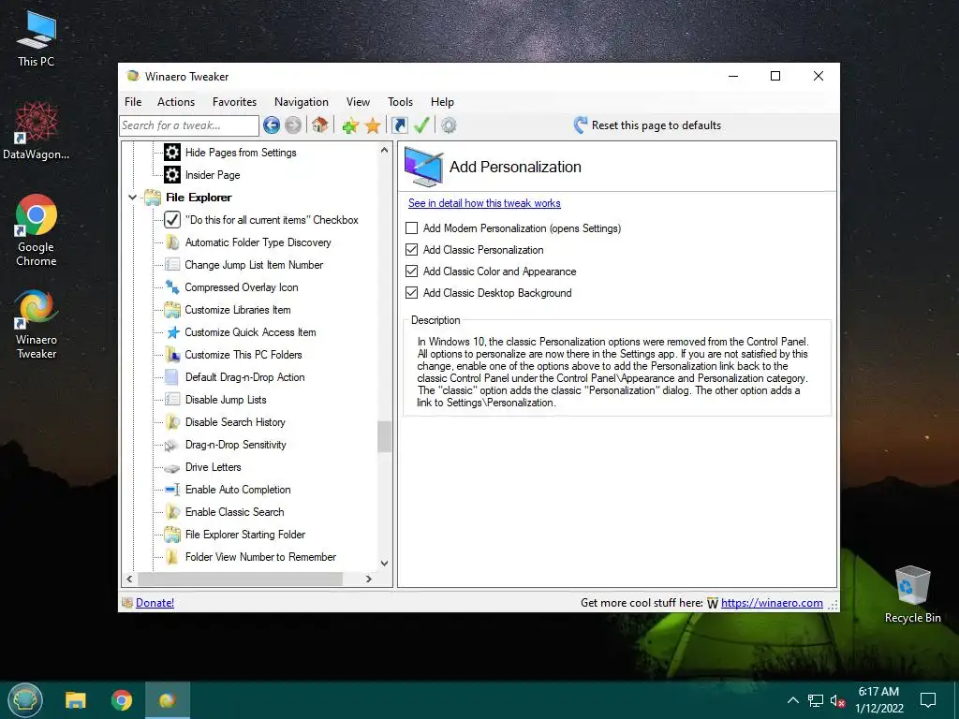959x719 pixels.
Task: Select Disable Jump Lists item
Action: [x=226, y=400]
